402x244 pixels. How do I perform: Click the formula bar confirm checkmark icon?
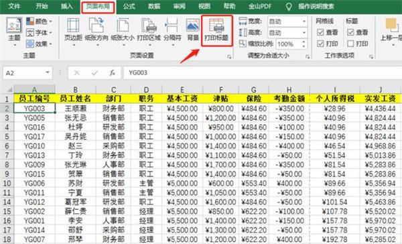coord(94,73)
